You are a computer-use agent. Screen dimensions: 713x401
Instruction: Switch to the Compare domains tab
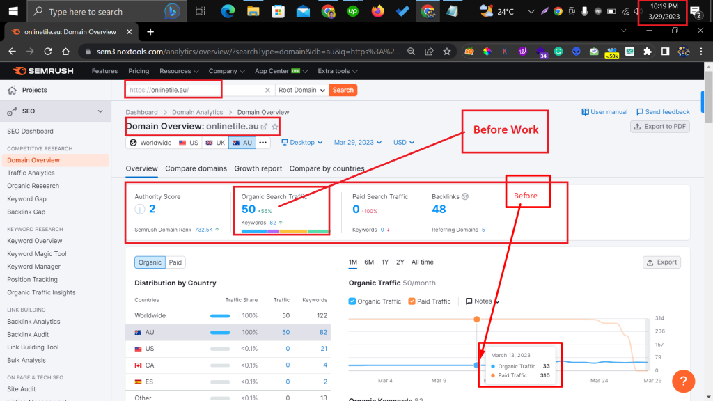[196, 168]
